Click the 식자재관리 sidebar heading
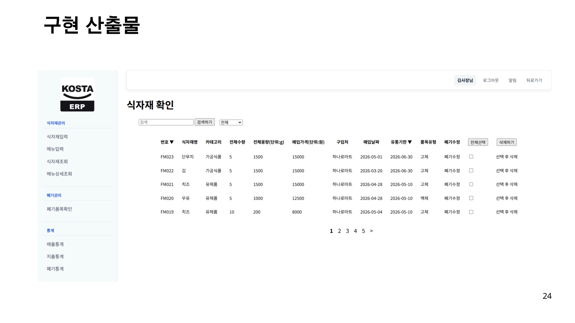This screenshot has width=575, height=323. point(56,123)
